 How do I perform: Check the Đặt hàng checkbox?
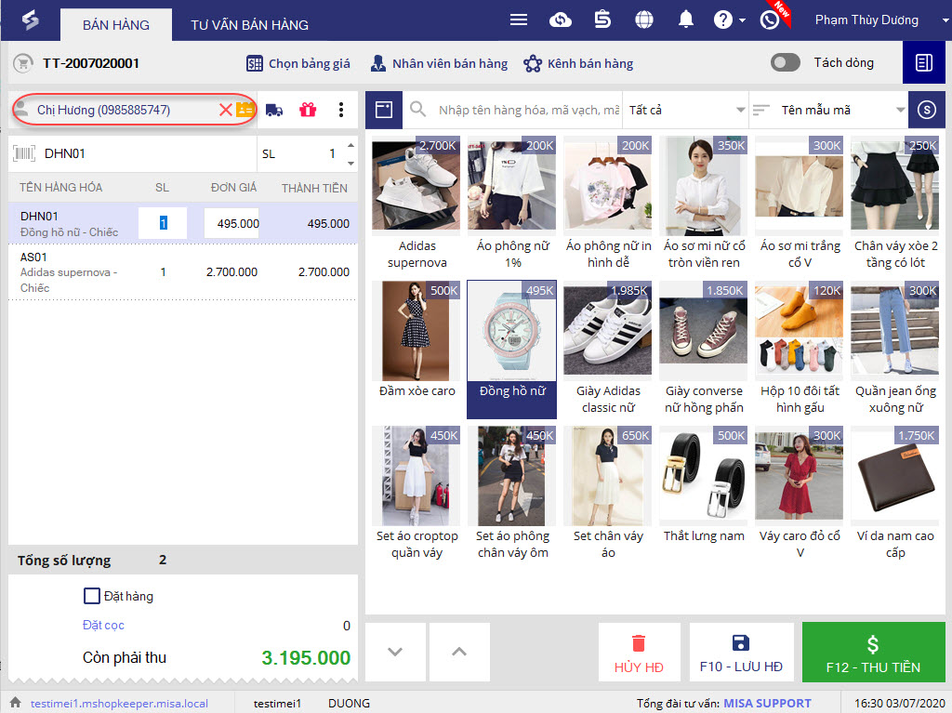(x=92, y=596)
